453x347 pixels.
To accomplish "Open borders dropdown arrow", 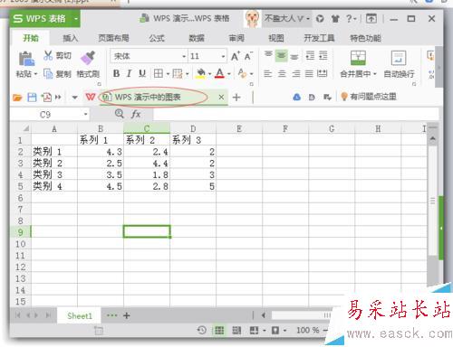I will (x=168, y=74).
